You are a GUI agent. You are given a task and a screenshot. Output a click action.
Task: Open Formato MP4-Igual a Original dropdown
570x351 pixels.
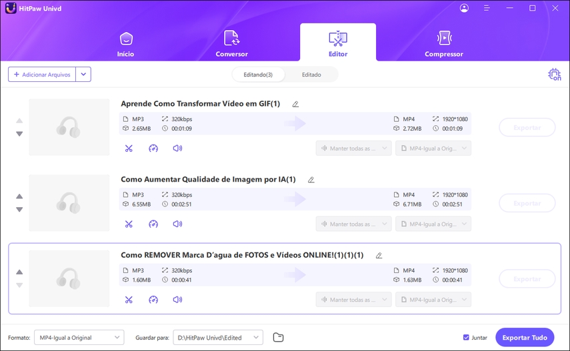tap(79, 338)
